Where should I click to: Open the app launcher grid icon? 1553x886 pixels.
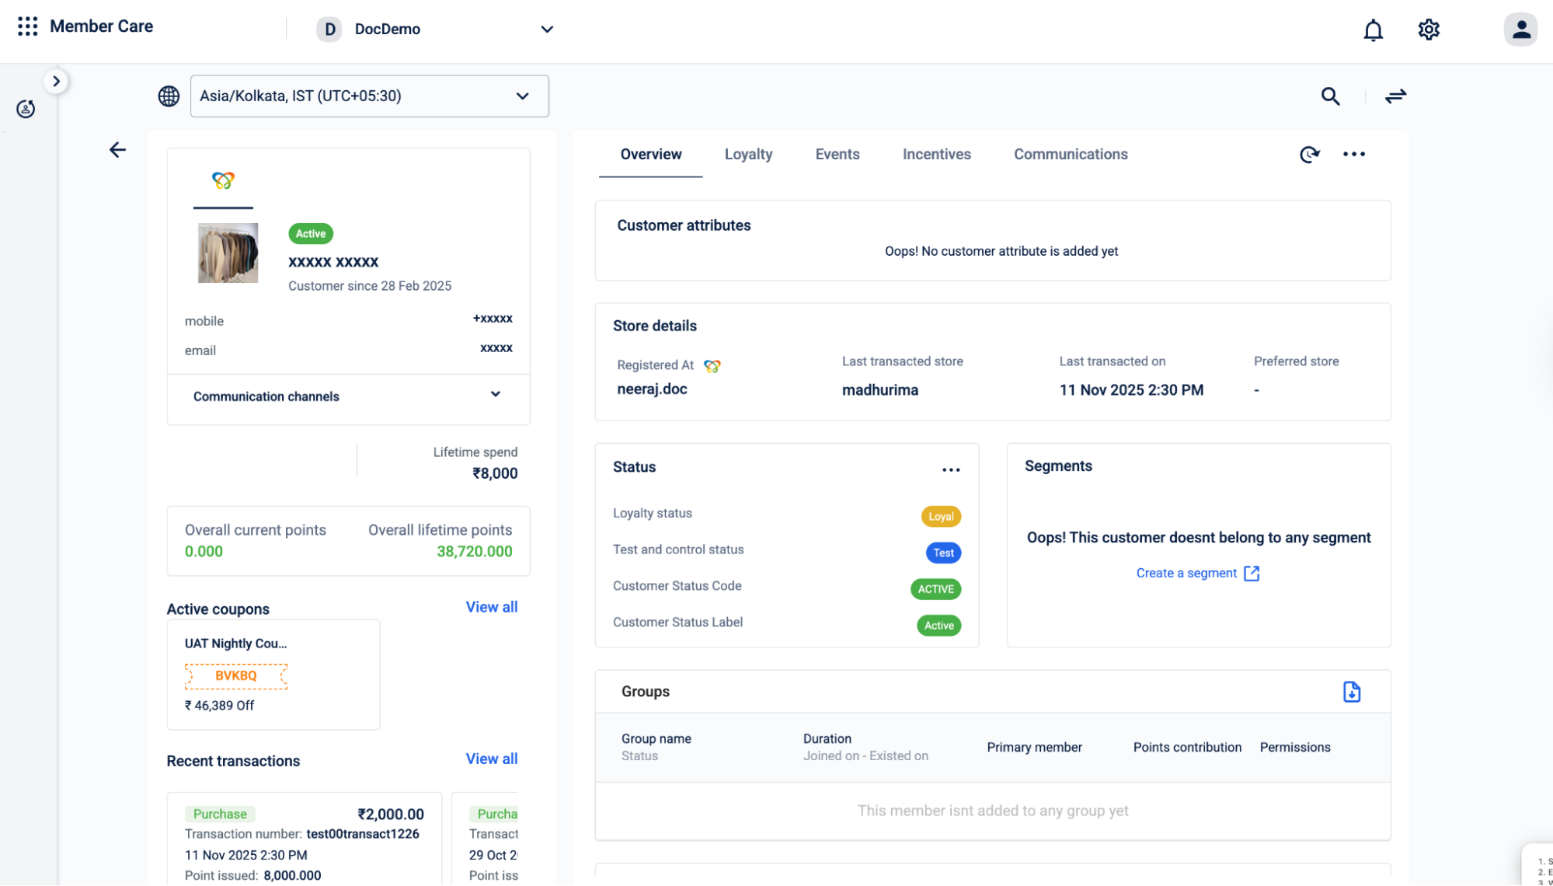(28, 26)
